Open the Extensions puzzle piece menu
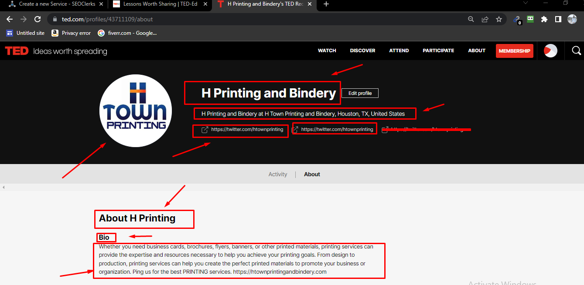This screenshot has height=285, width=584. pyautogui.click(x=544, y=19)
